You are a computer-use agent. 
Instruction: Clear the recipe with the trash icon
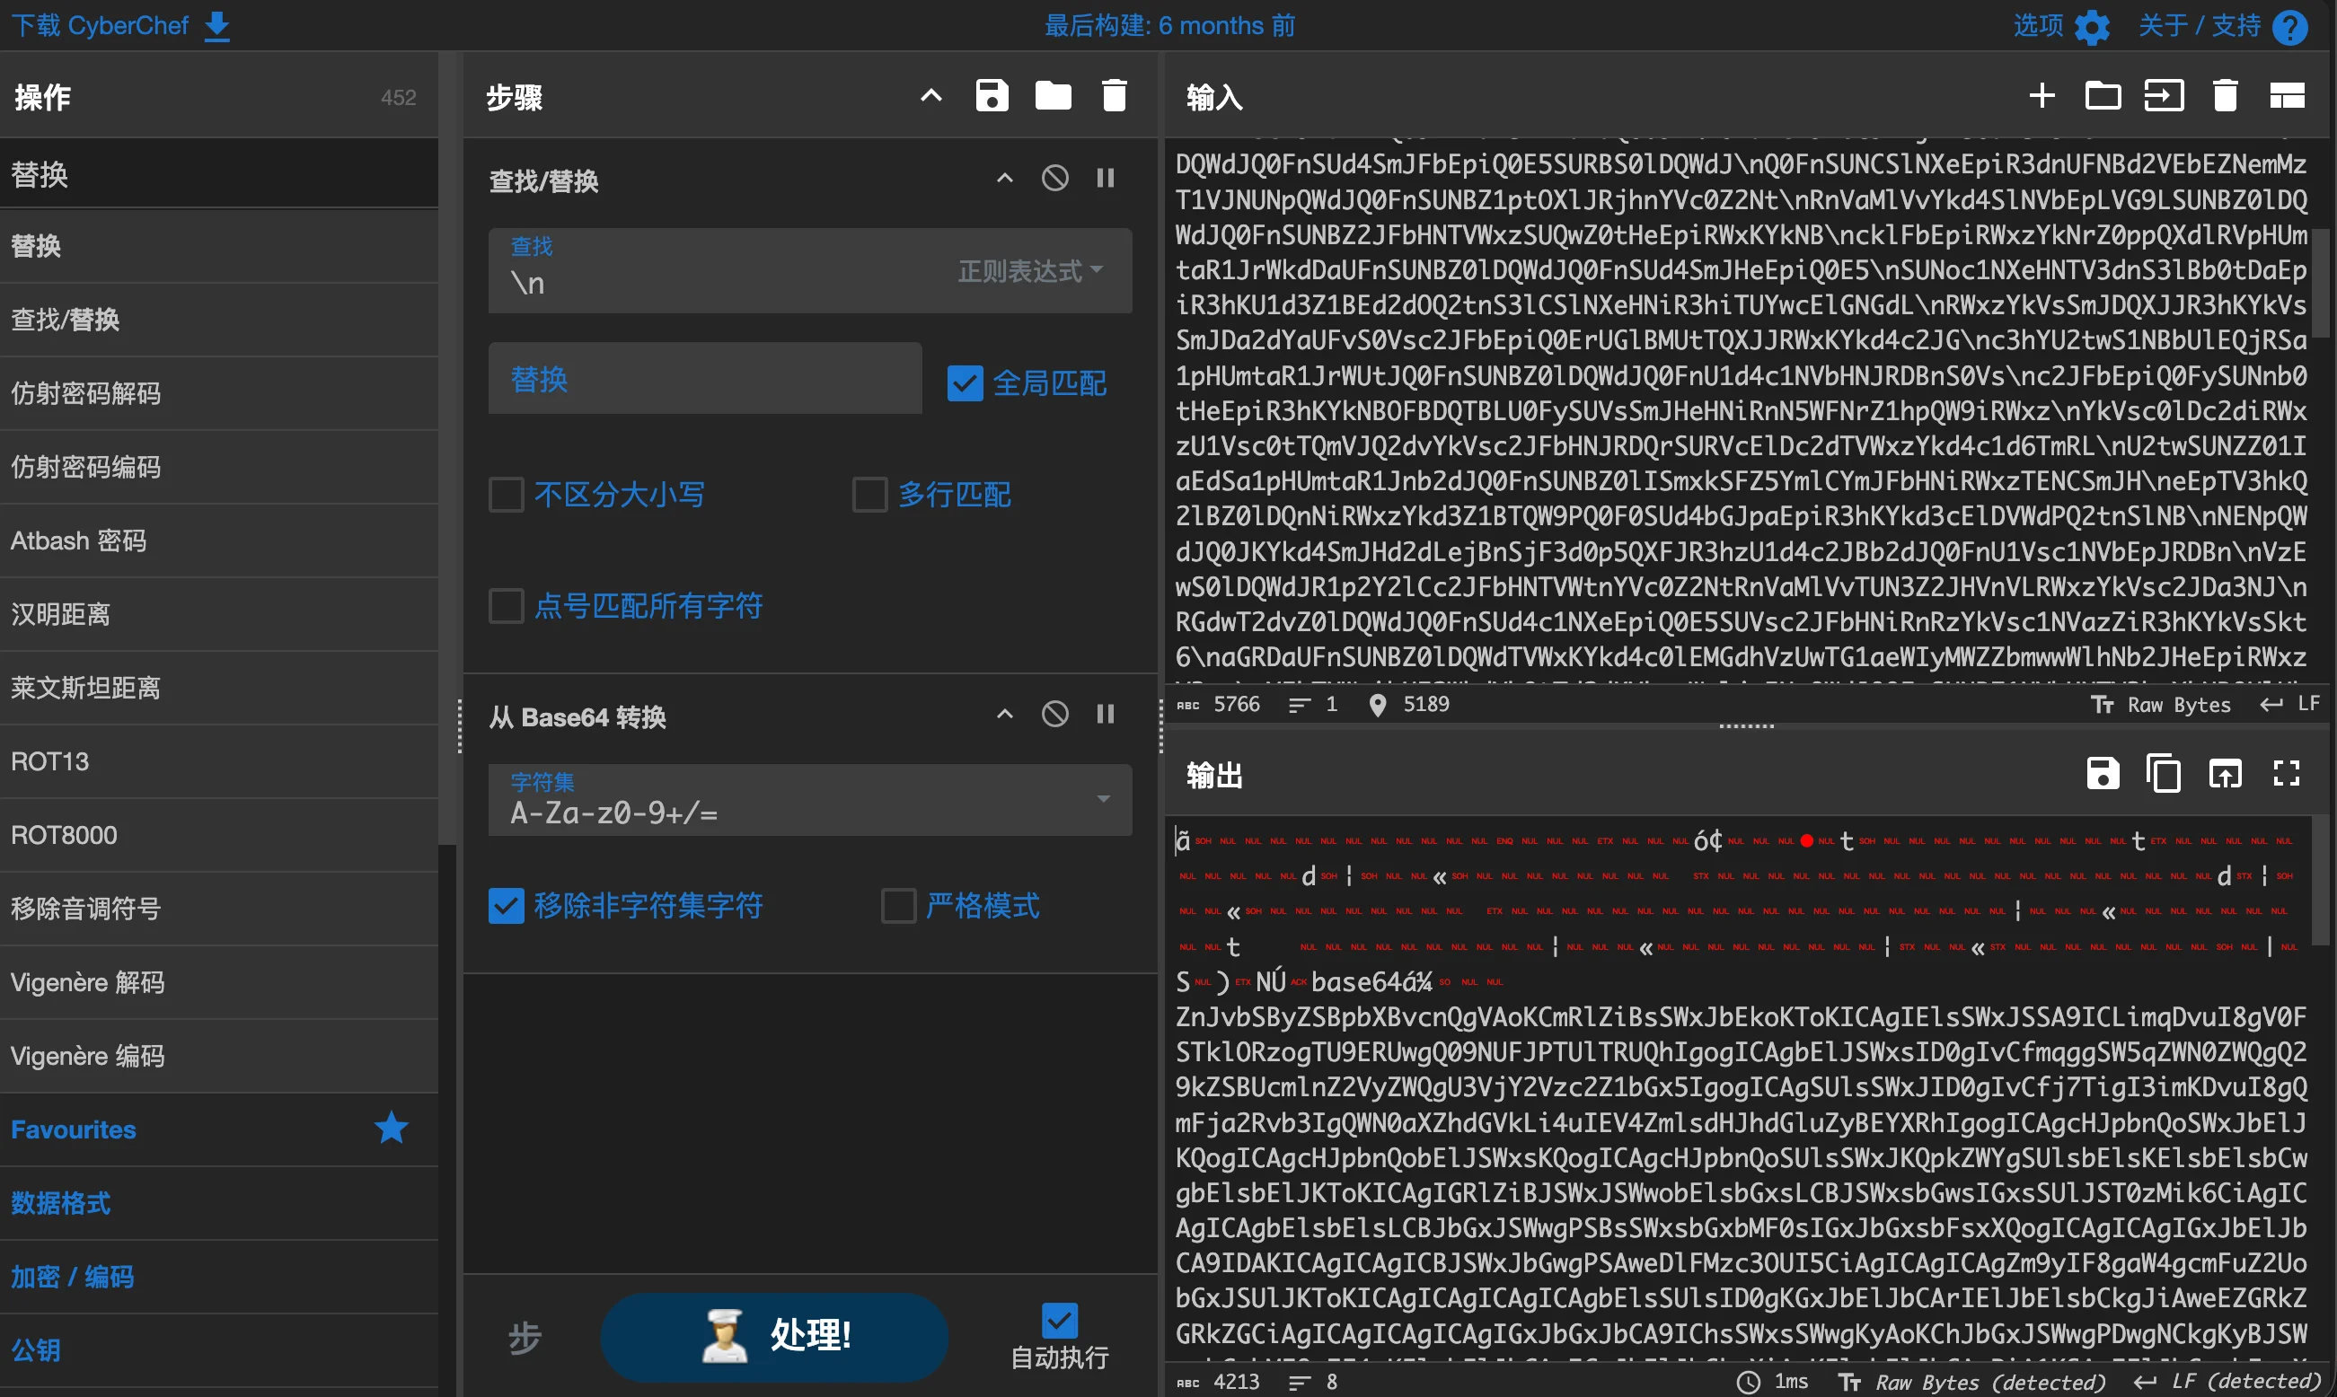(x=1114, y=96)
